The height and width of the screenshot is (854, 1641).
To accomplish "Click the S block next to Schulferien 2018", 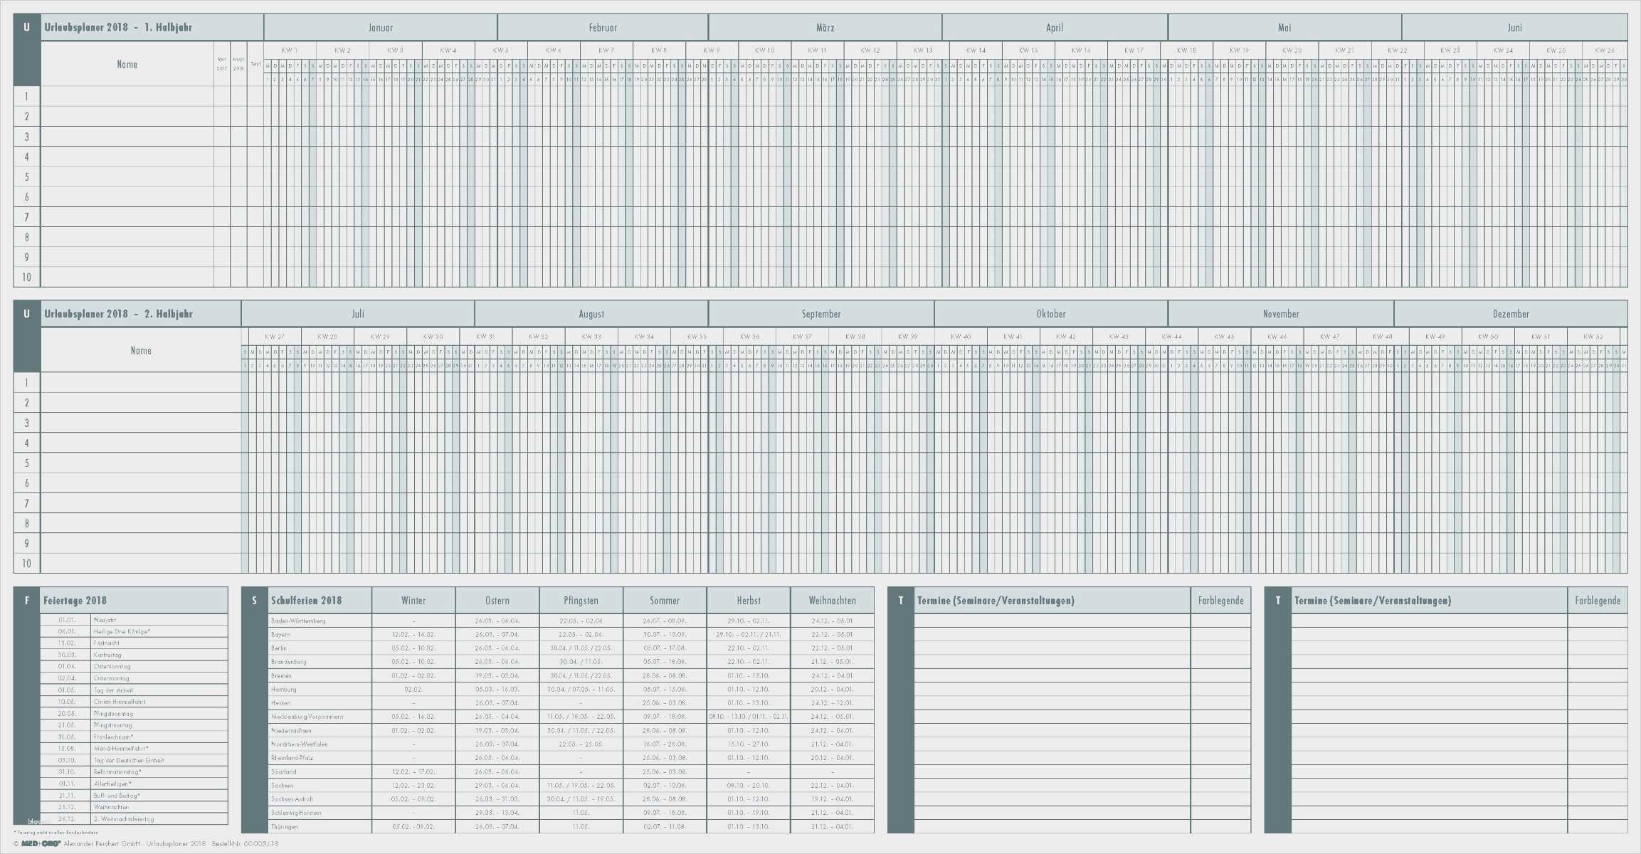I will pos(254,601).
